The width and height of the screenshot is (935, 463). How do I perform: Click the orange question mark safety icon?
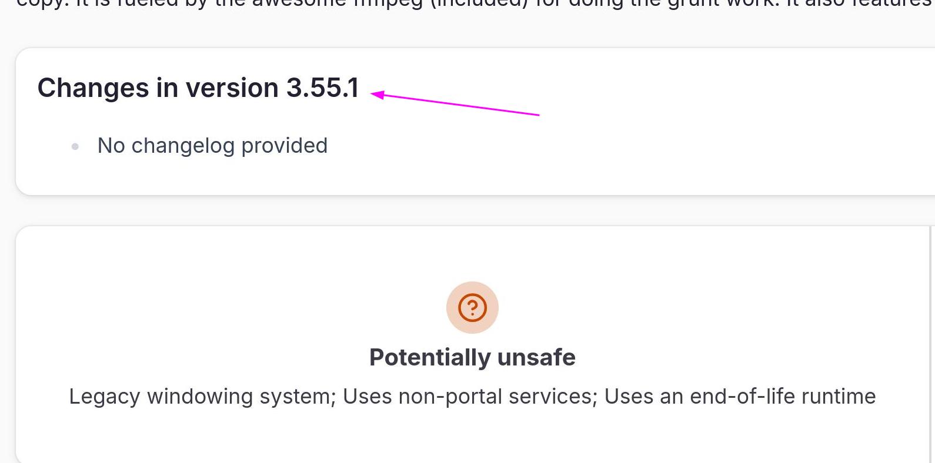coord(472,308)
